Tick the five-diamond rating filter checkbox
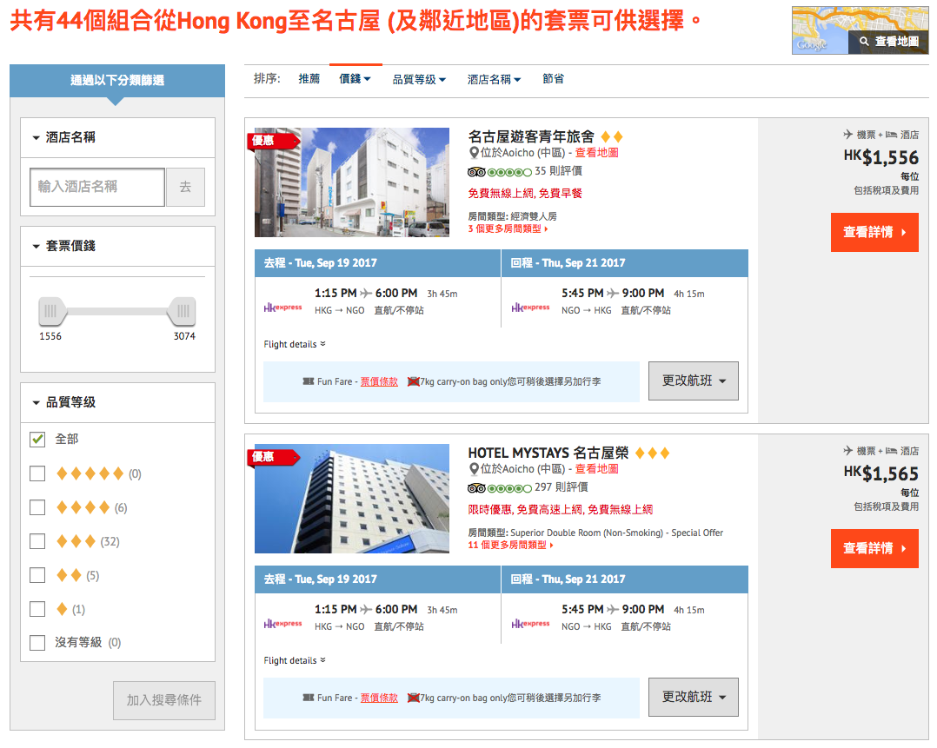This screenshot has height=748, width=937. [37, 473]
